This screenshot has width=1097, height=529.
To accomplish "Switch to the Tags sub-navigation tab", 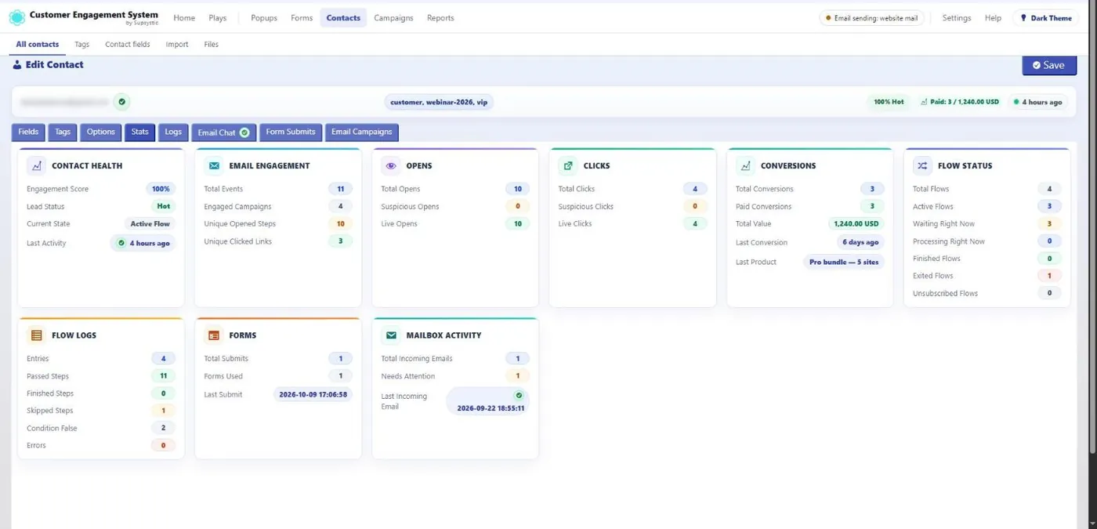I will [81, 45].
